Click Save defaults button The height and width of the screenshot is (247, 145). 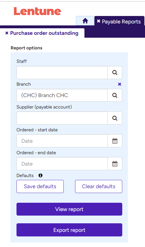click(40, 186)
